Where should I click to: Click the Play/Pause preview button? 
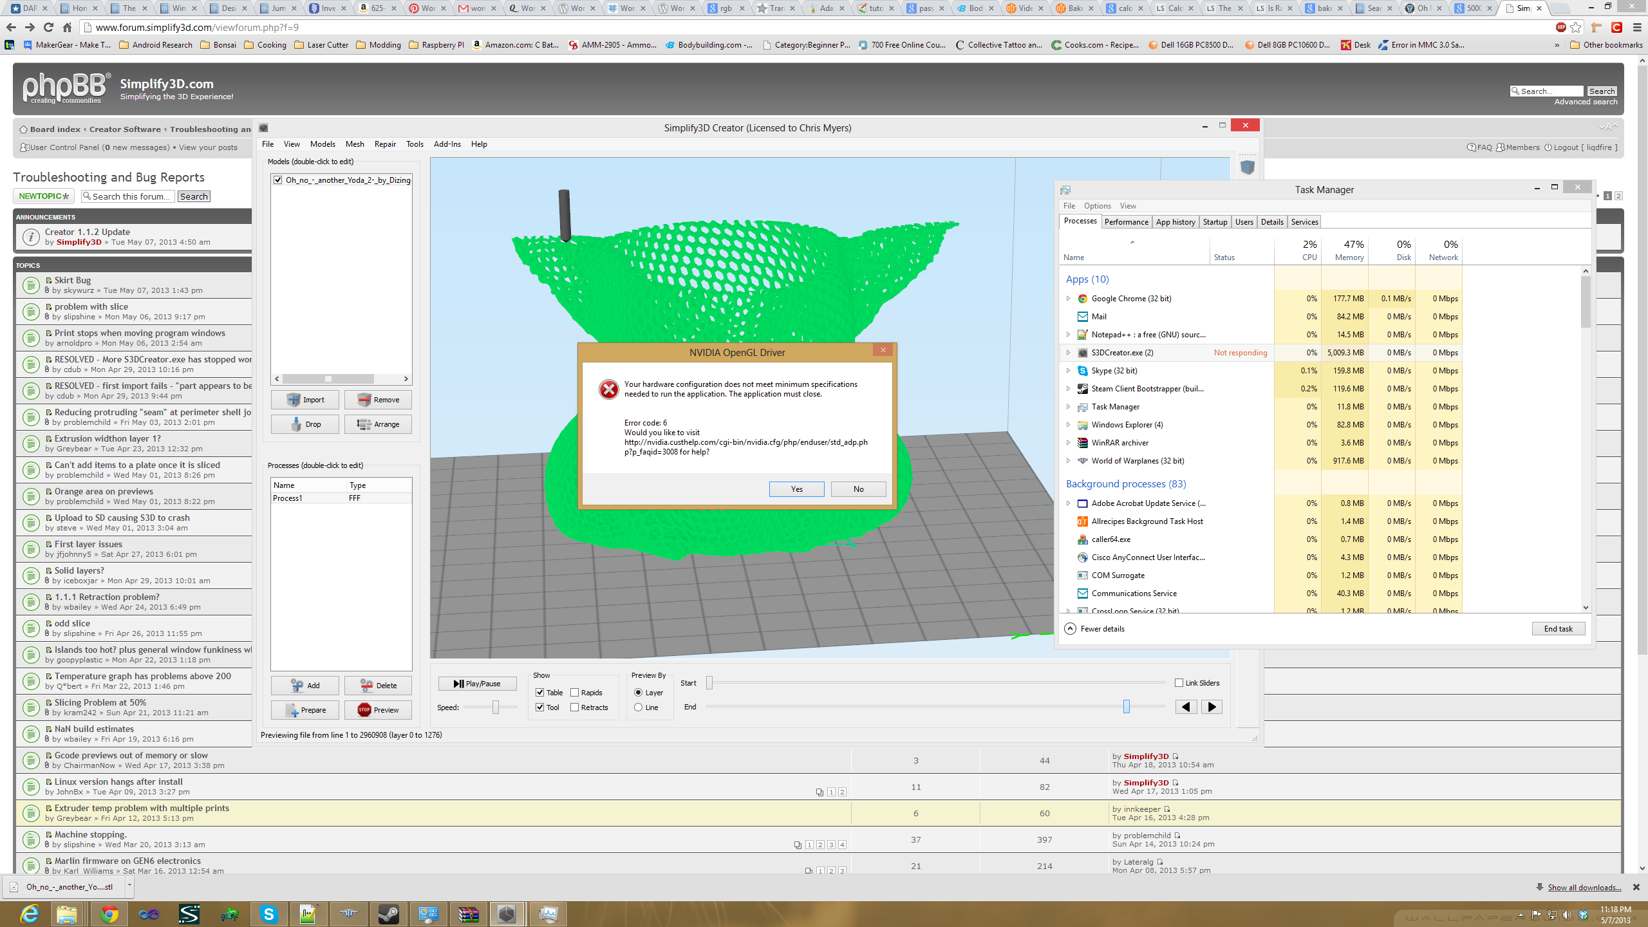pos(477,684)
